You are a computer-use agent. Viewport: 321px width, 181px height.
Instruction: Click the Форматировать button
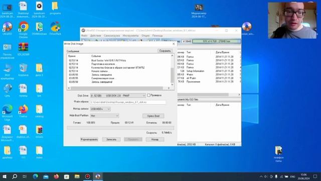click(89, 139)
